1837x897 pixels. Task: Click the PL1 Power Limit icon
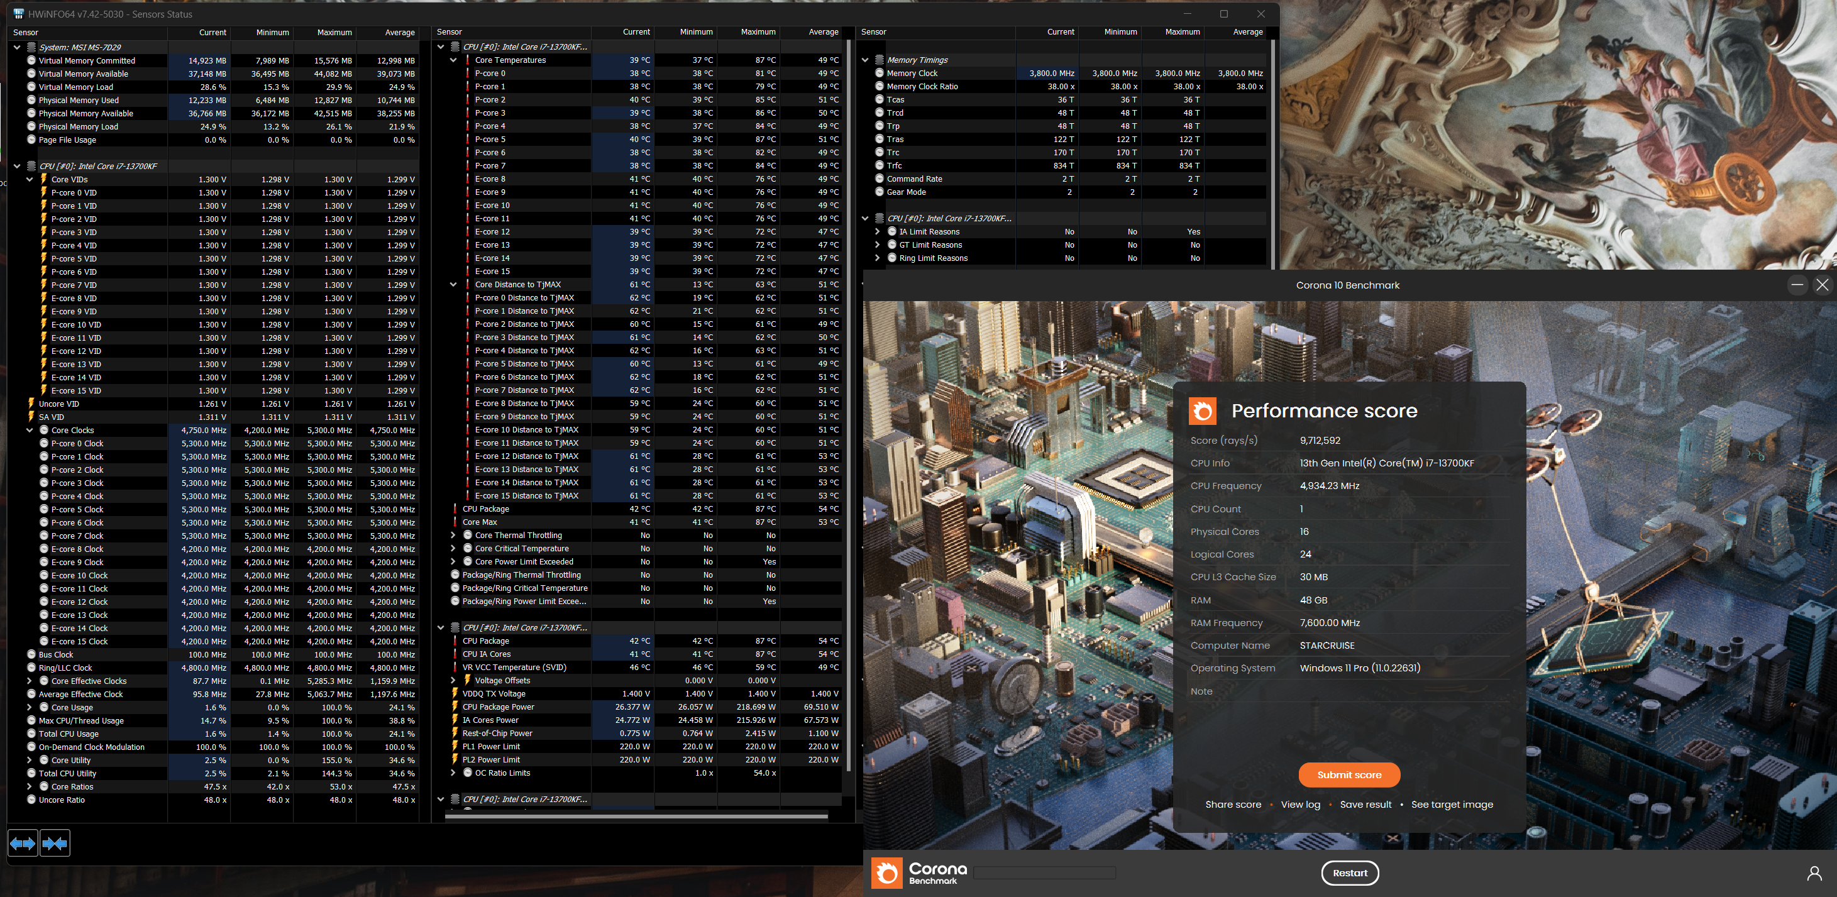[x=455, y=747]
